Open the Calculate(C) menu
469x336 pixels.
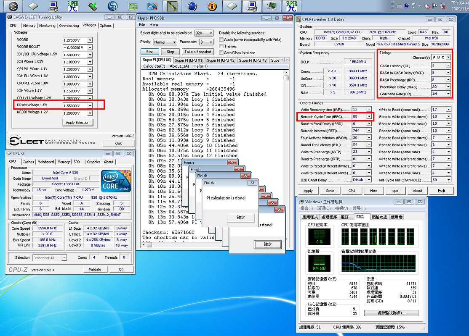pyautogui.click(x=154, y=66)
